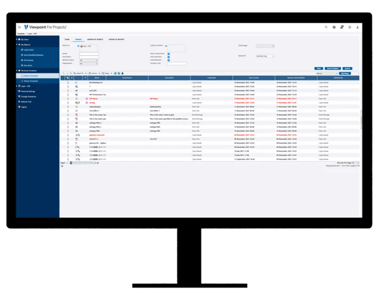Open the help question mark icon
Image resolution: width=378 pixels, height=296 pixels.
[334, 27]
